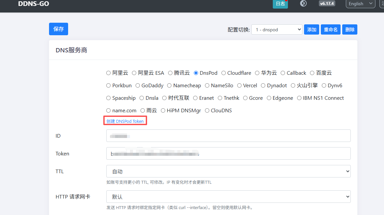Image resolution: width=384 pixels, height=215 pixels.
Task: Select the Callback radio option
Action: pyautogui.click(x=283, y=73)
